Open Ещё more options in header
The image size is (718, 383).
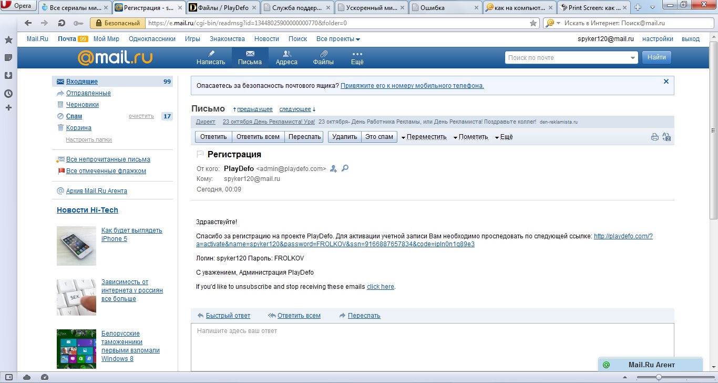point(357,57)
